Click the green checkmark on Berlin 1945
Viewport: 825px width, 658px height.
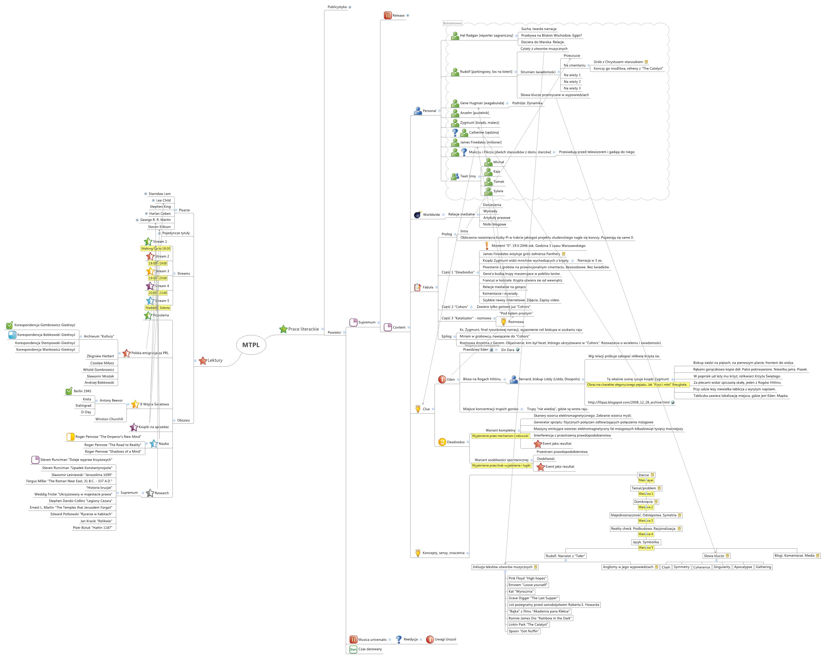point(69,391)
